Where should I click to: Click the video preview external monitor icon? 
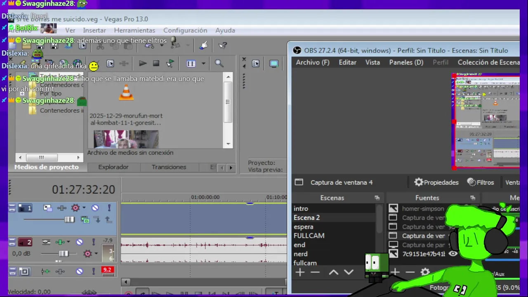coord(274,64)
